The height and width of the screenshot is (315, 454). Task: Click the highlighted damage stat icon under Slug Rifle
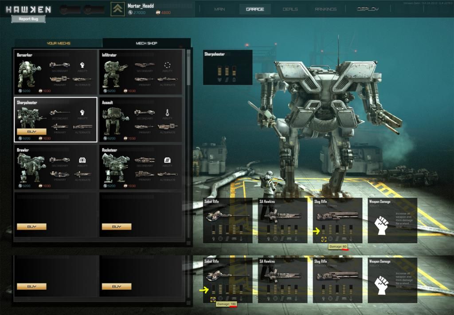(324, 239)
